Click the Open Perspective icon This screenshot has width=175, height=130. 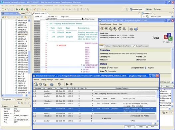click(127, 9)
